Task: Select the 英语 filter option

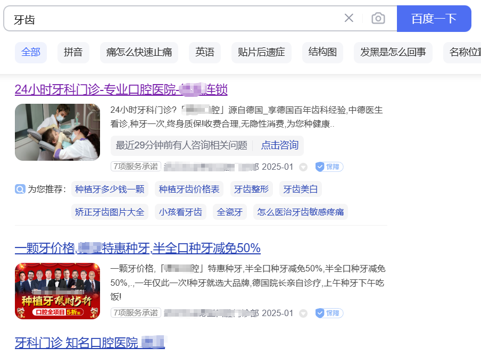Action: (204, 52)
